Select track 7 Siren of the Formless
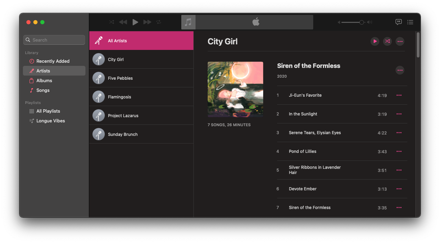This screenshot has width=440, height=243. pos(342,208)
